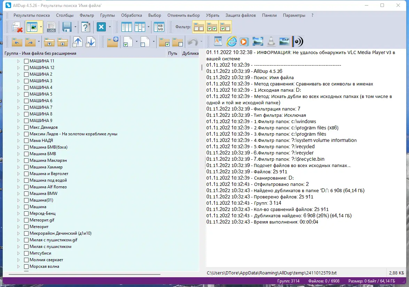Image resolution: width=409 pixels, height=287 pixels.
Task: Open the Отменить выбор menu
Action: [184, 15]
